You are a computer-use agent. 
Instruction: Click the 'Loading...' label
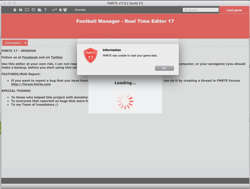pyautogui.click(x=125, y=83)
